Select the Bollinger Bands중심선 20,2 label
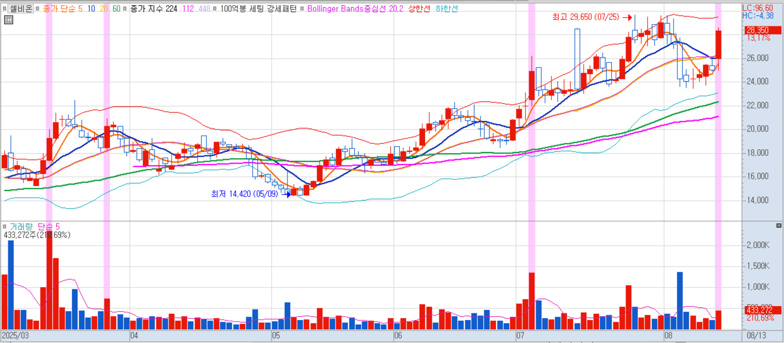The width and height of the screenshot is (784, 343). coord(355,8)
